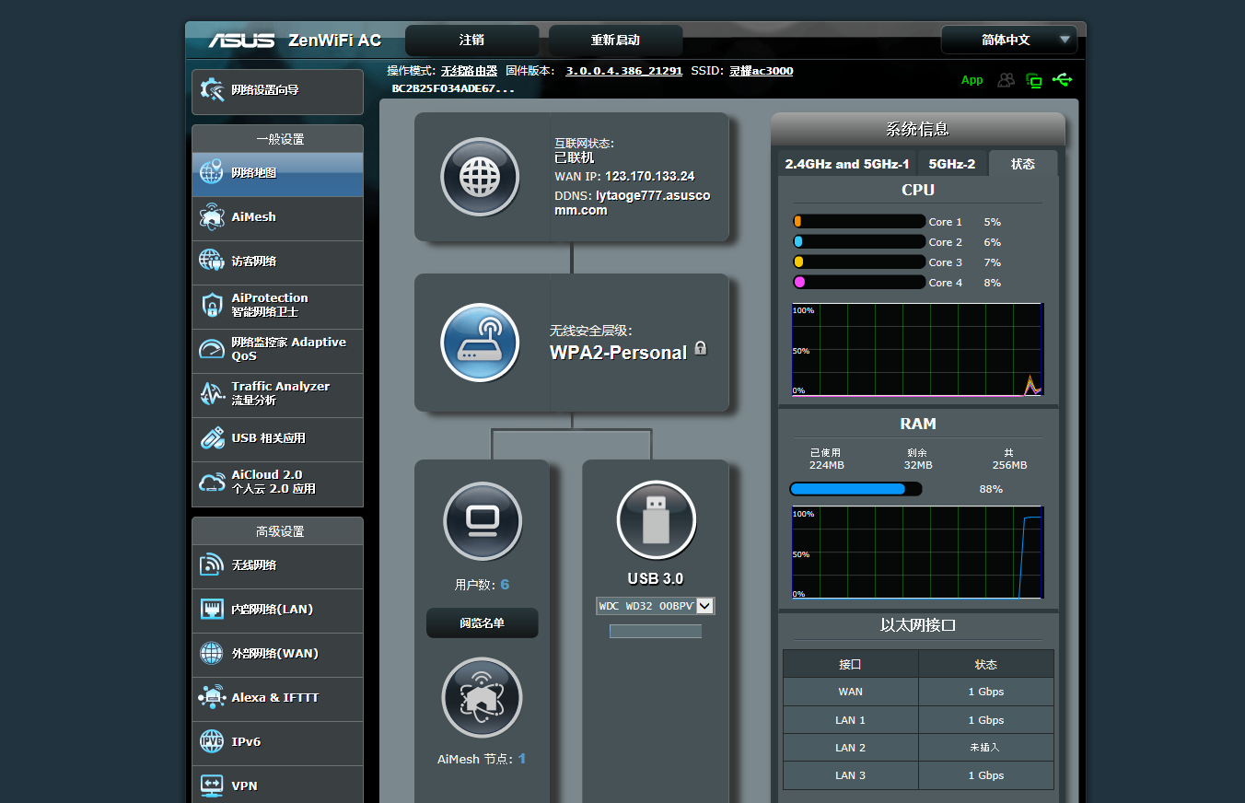
Task: Click the WPA2-Personal security level text
Action: (619, 353)
